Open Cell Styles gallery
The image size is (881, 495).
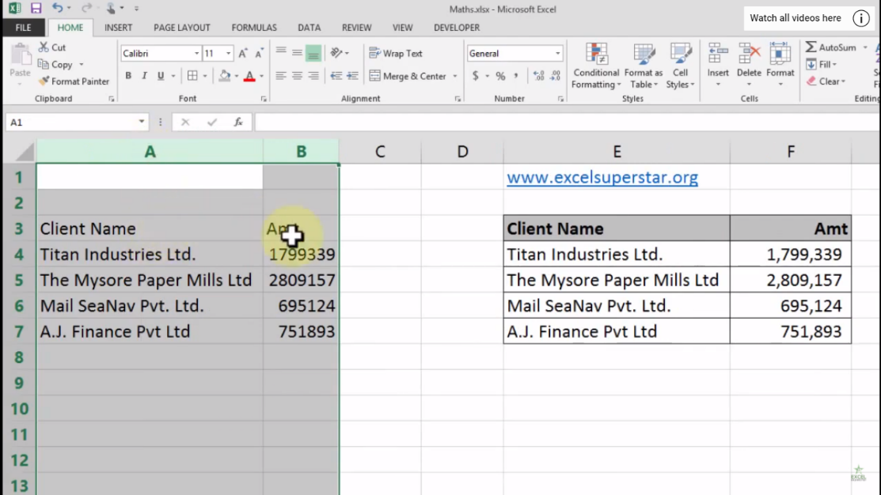[681, 66]
